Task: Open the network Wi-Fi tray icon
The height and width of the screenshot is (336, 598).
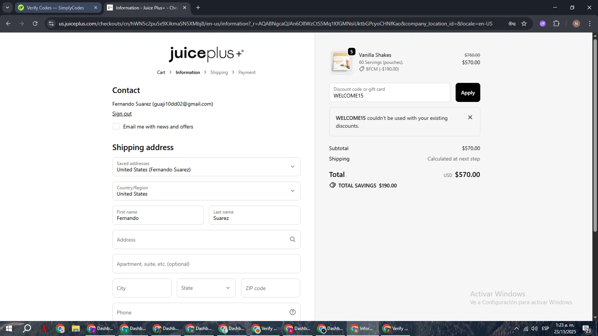Action: click(x=526, y=329)
